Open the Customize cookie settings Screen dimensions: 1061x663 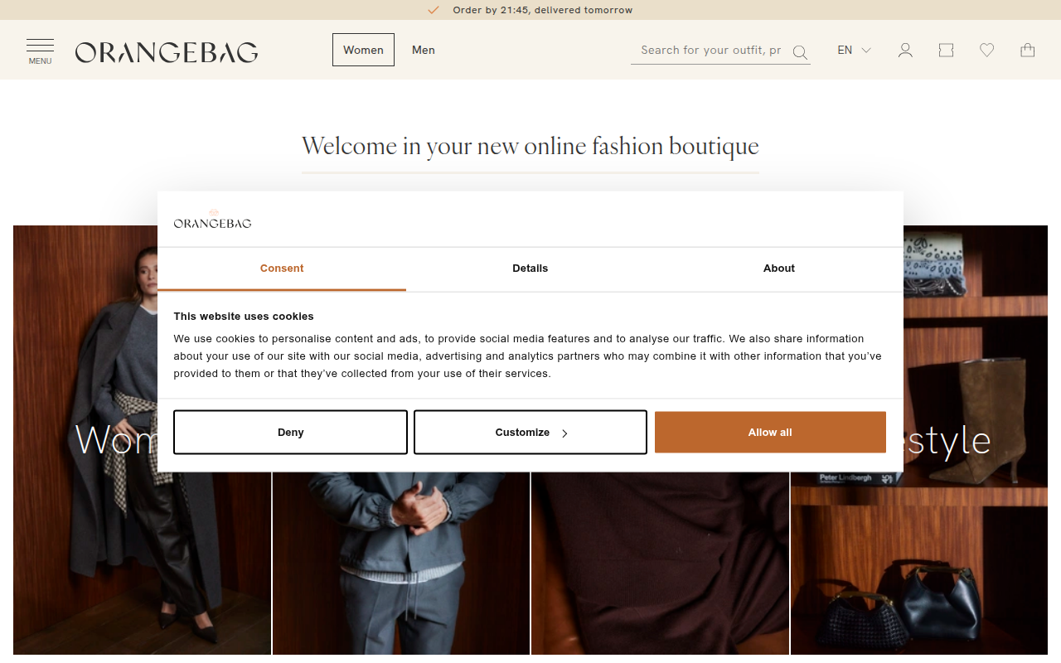pos(530,433)
